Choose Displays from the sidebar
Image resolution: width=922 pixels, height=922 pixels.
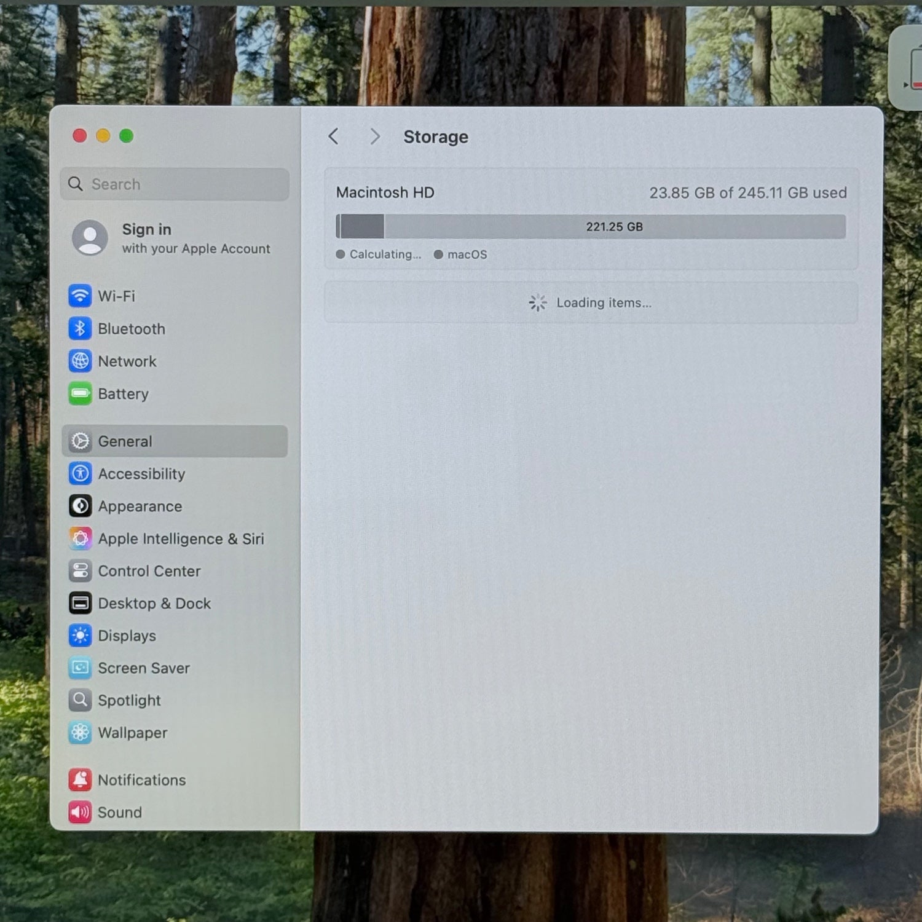click(x=127, y=636)
